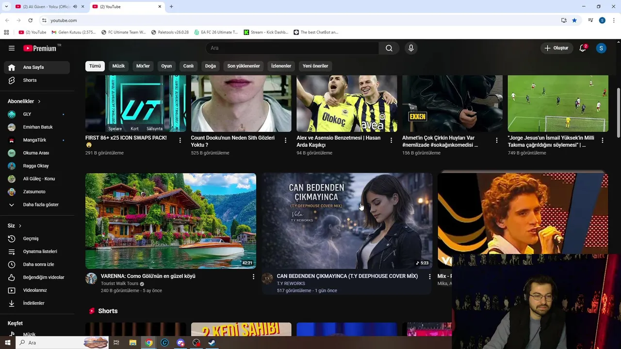Screen dimensions: 621x349
Task: Open Alex ve Asensio video thumbnail
Action: (347, 103)
